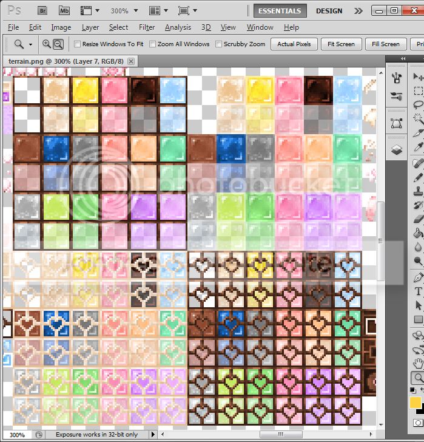
Task: Switch to the Design workspace
Action: (x=329, y=11)
